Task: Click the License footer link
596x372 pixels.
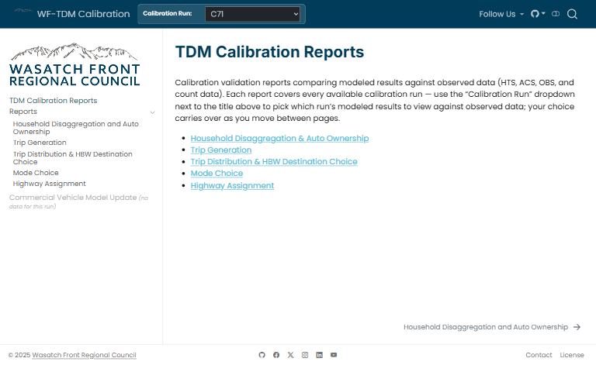Action: click(572, 355)
